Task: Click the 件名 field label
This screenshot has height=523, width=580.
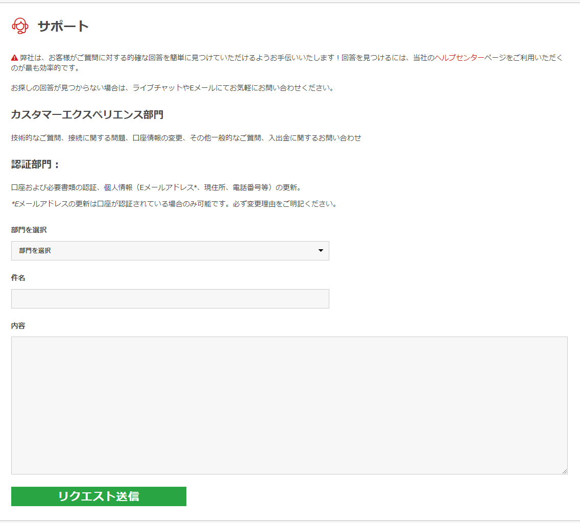Action: (18, 278)
